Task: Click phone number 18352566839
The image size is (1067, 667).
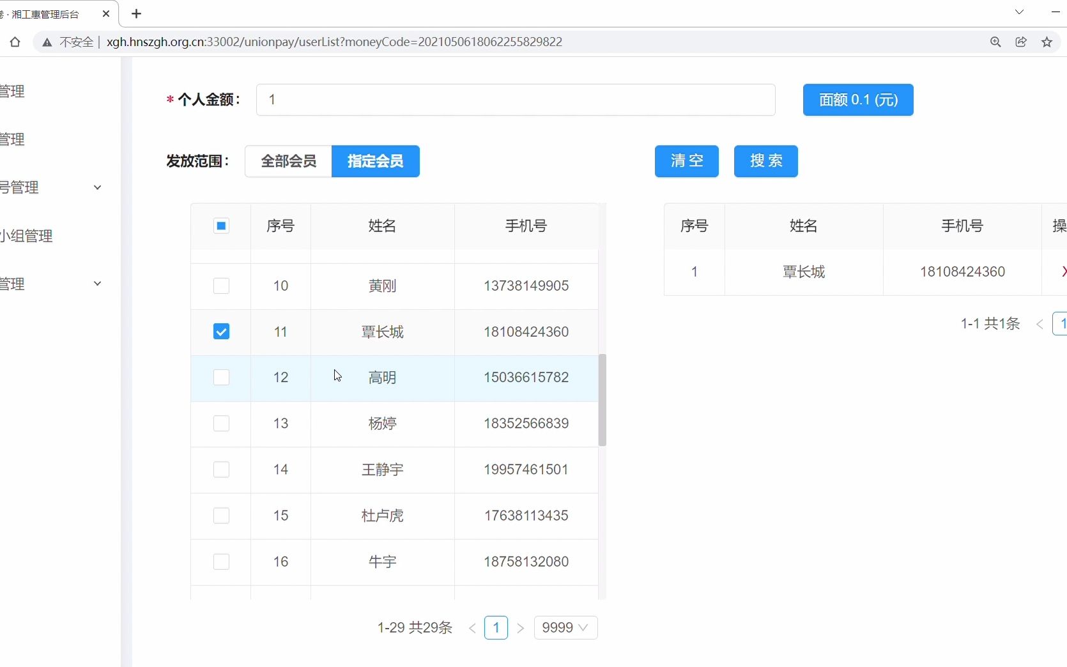Action: (526, 424)
